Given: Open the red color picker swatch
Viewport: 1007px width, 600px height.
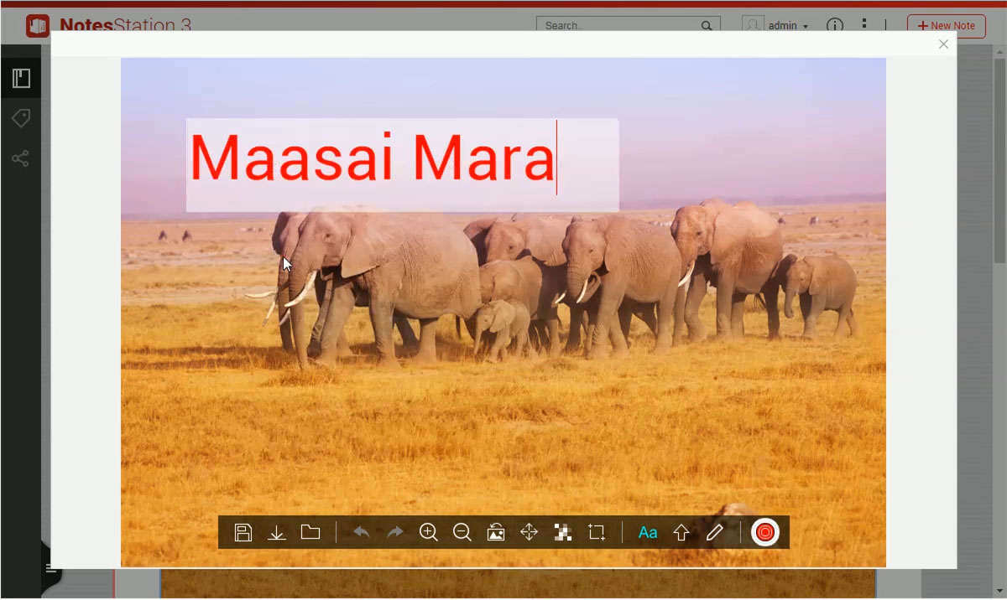Looking at the screenshot, I should [764, 532].
